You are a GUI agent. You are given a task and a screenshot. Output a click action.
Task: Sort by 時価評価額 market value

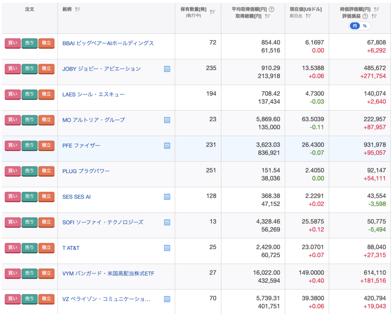(x=376, y=9)
